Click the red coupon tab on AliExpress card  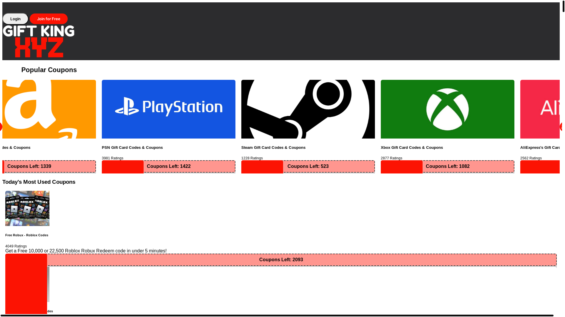coord(540,167)
